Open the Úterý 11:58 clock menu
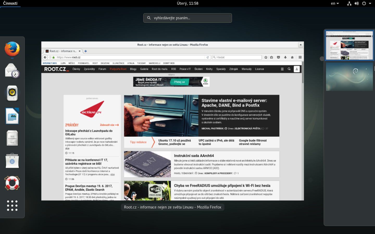The height and width of the screenshot is (234, 375). pos(187,3)
